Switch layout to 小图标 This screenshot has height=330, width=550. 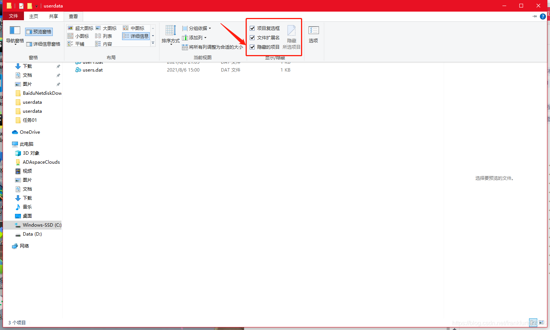[78, 36]
